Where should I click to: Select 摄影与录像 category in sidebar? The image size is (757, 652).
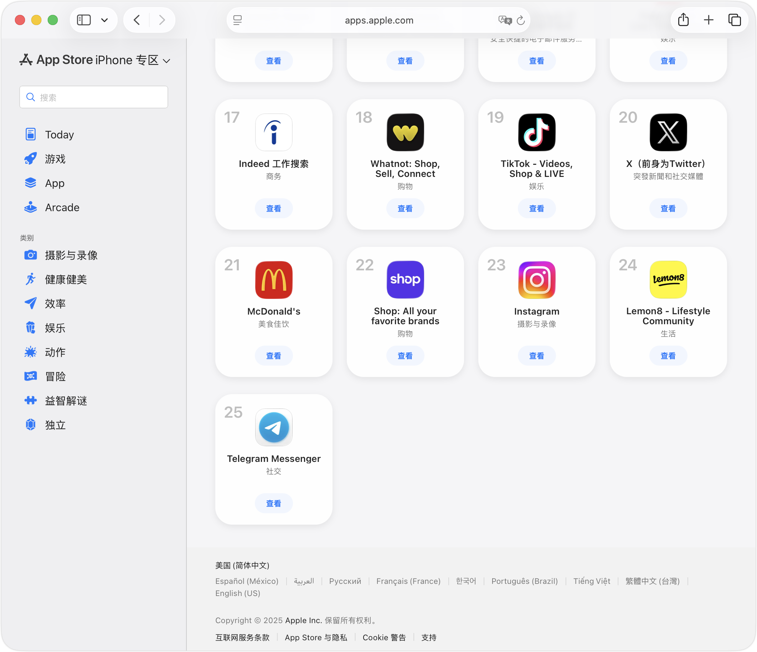(x=71, y=255)
